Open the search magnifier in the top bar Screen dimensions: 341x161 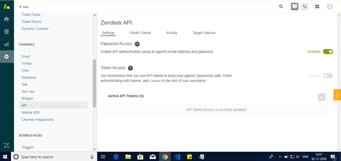click(281, 7)
